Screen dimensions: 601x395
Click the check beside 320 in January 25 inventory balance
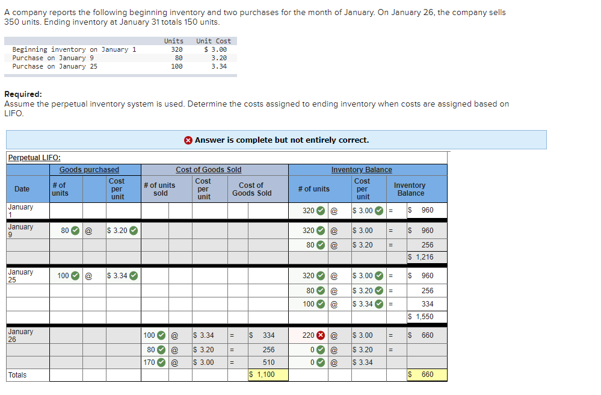321,276
